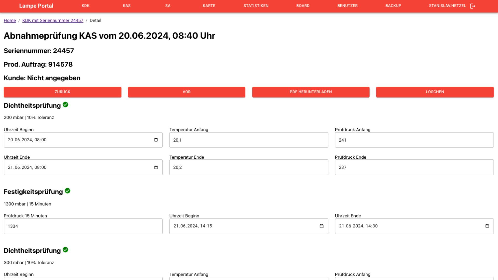
Task: Select STATISTIKEN in the navigation bar
Action: pos(256,5)
